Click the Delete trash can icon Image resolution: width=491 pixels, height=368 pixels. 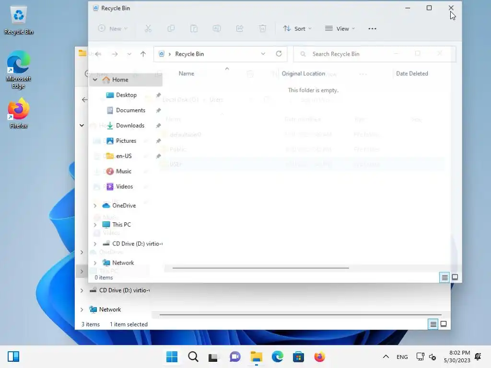(262, 28)
